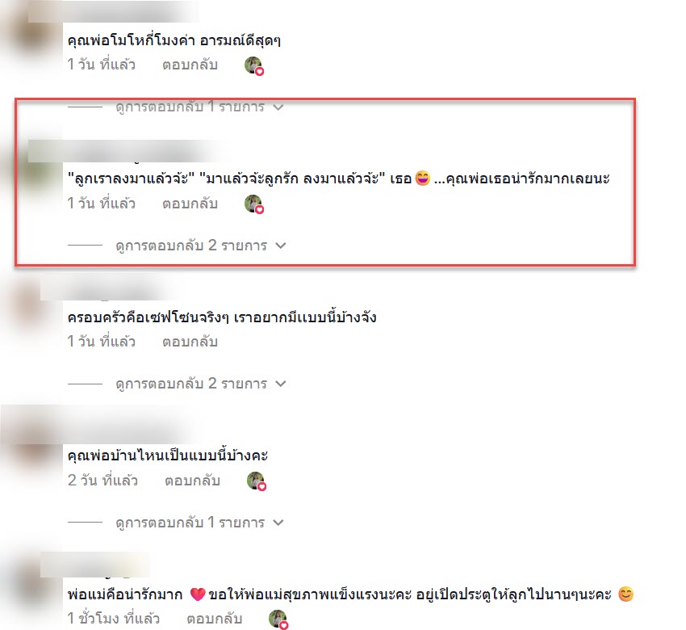Expand 2 replies below the ลูกเราลงมาแล้วจ้ะ comment
686x630 pixels.
point(201,246)
